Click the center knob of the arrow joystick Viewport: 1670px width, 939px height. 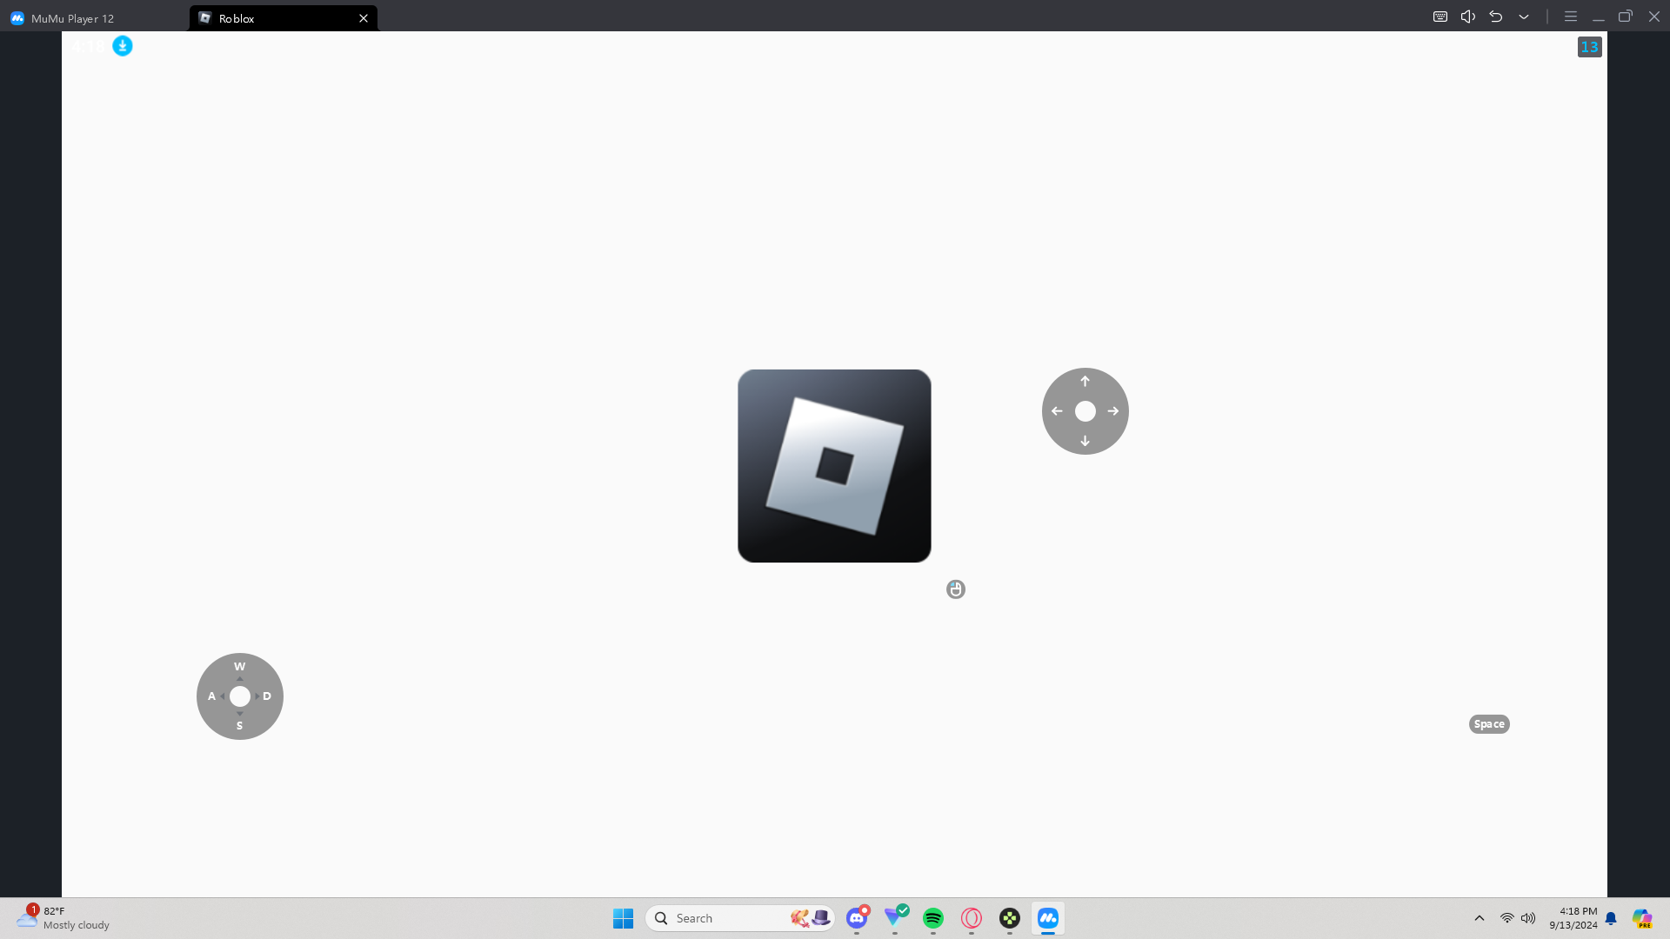point(1085,411)
